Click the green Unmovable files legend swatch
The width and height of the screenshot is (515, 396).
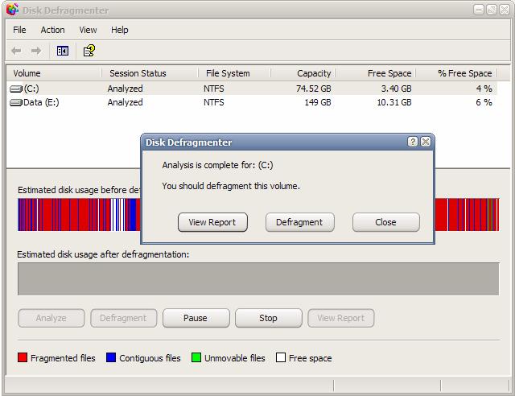click(x=196, y=357)
